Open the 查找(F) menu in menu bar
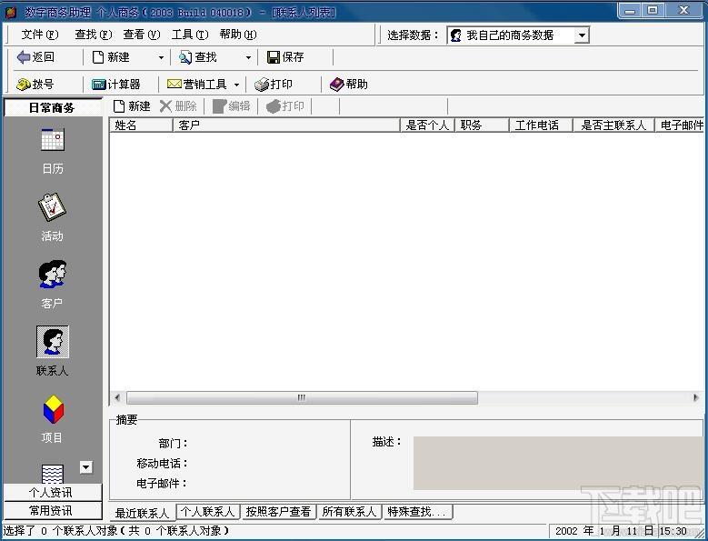This screenshot has height=541, width=708. [94, 35]
